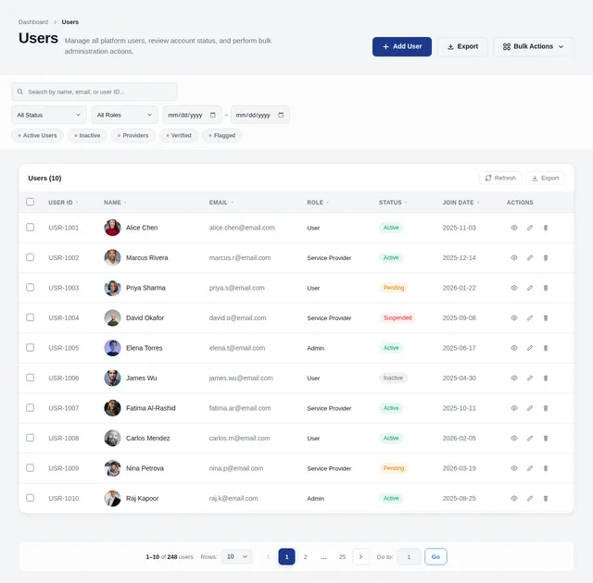Edit David Okafor pencil icon
Viewport: 593px width, 583px height.
click(530, 318)
